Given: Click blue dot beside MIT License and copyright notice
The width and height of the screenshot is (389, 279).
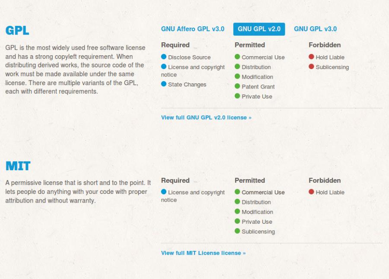Looking at the screenshot, I should (x=164, y=192).
